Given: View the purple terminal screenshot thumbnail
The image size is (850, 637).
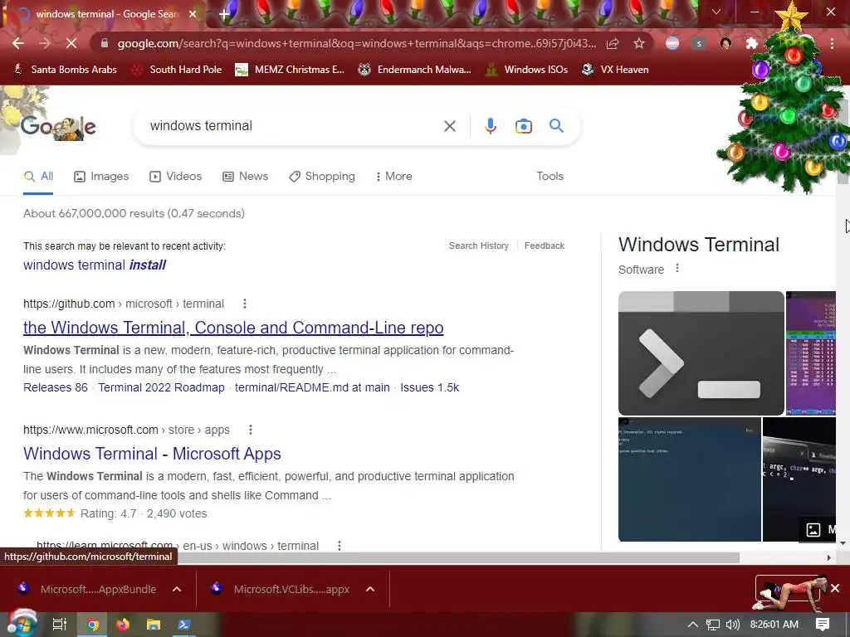Looking at the screenshot, I should point(811,353).
